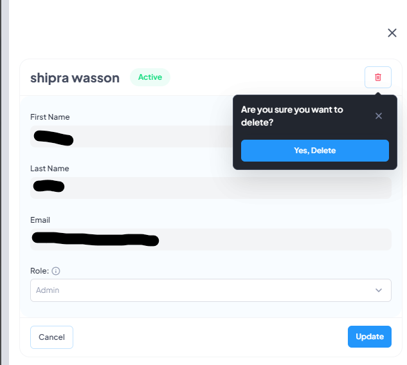Click the shipra wasson heading
The image size is (407, 365).
coord(75,78)
